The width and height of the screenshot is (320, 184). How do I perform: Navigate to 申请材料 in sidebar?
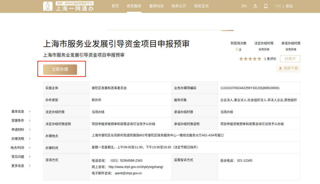pyautogui.click(x=18, y=130)
